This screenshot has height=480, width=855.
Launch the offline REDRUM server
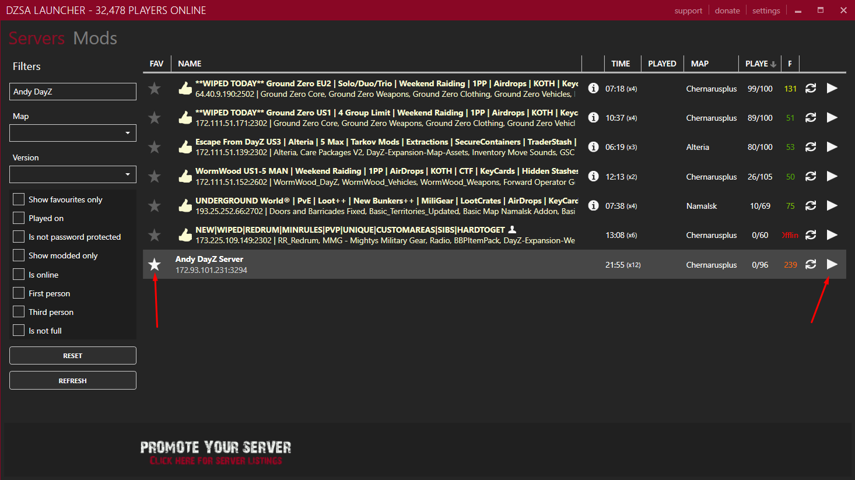(x=832, y=235)
